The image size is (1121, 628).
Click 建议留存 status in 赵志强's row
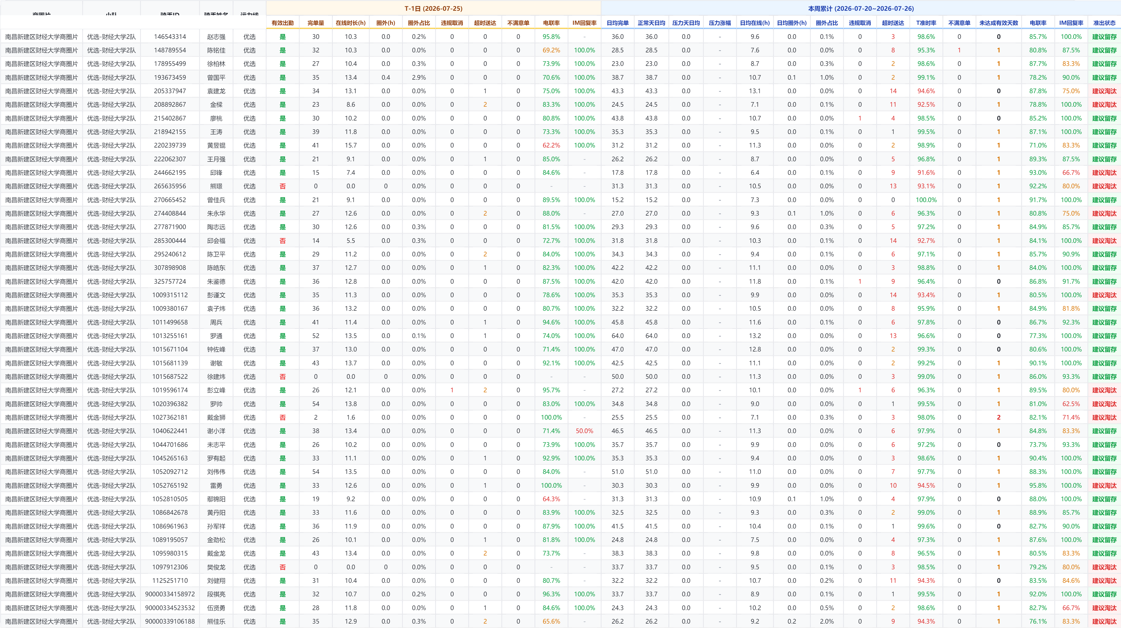click(1104, 37)
